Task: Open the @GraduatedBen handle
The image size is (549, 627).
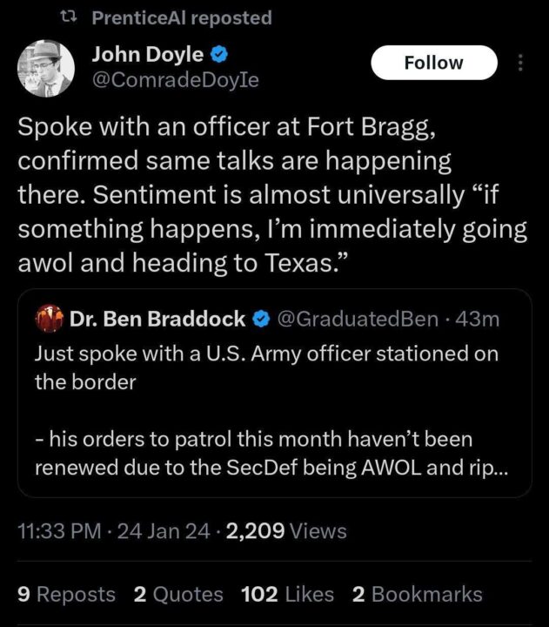Action: click(357, 320)
